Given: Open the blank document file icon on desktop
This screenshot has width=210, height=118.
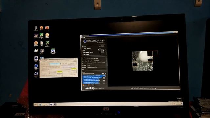Looking at the screenshot, I should [42, 43].
